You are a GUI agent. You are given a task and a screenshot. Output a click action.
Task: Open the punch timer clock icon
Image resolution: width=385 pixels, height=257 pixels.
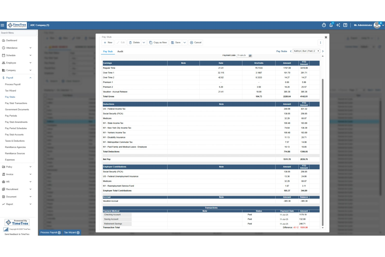(x=324, y=25)
